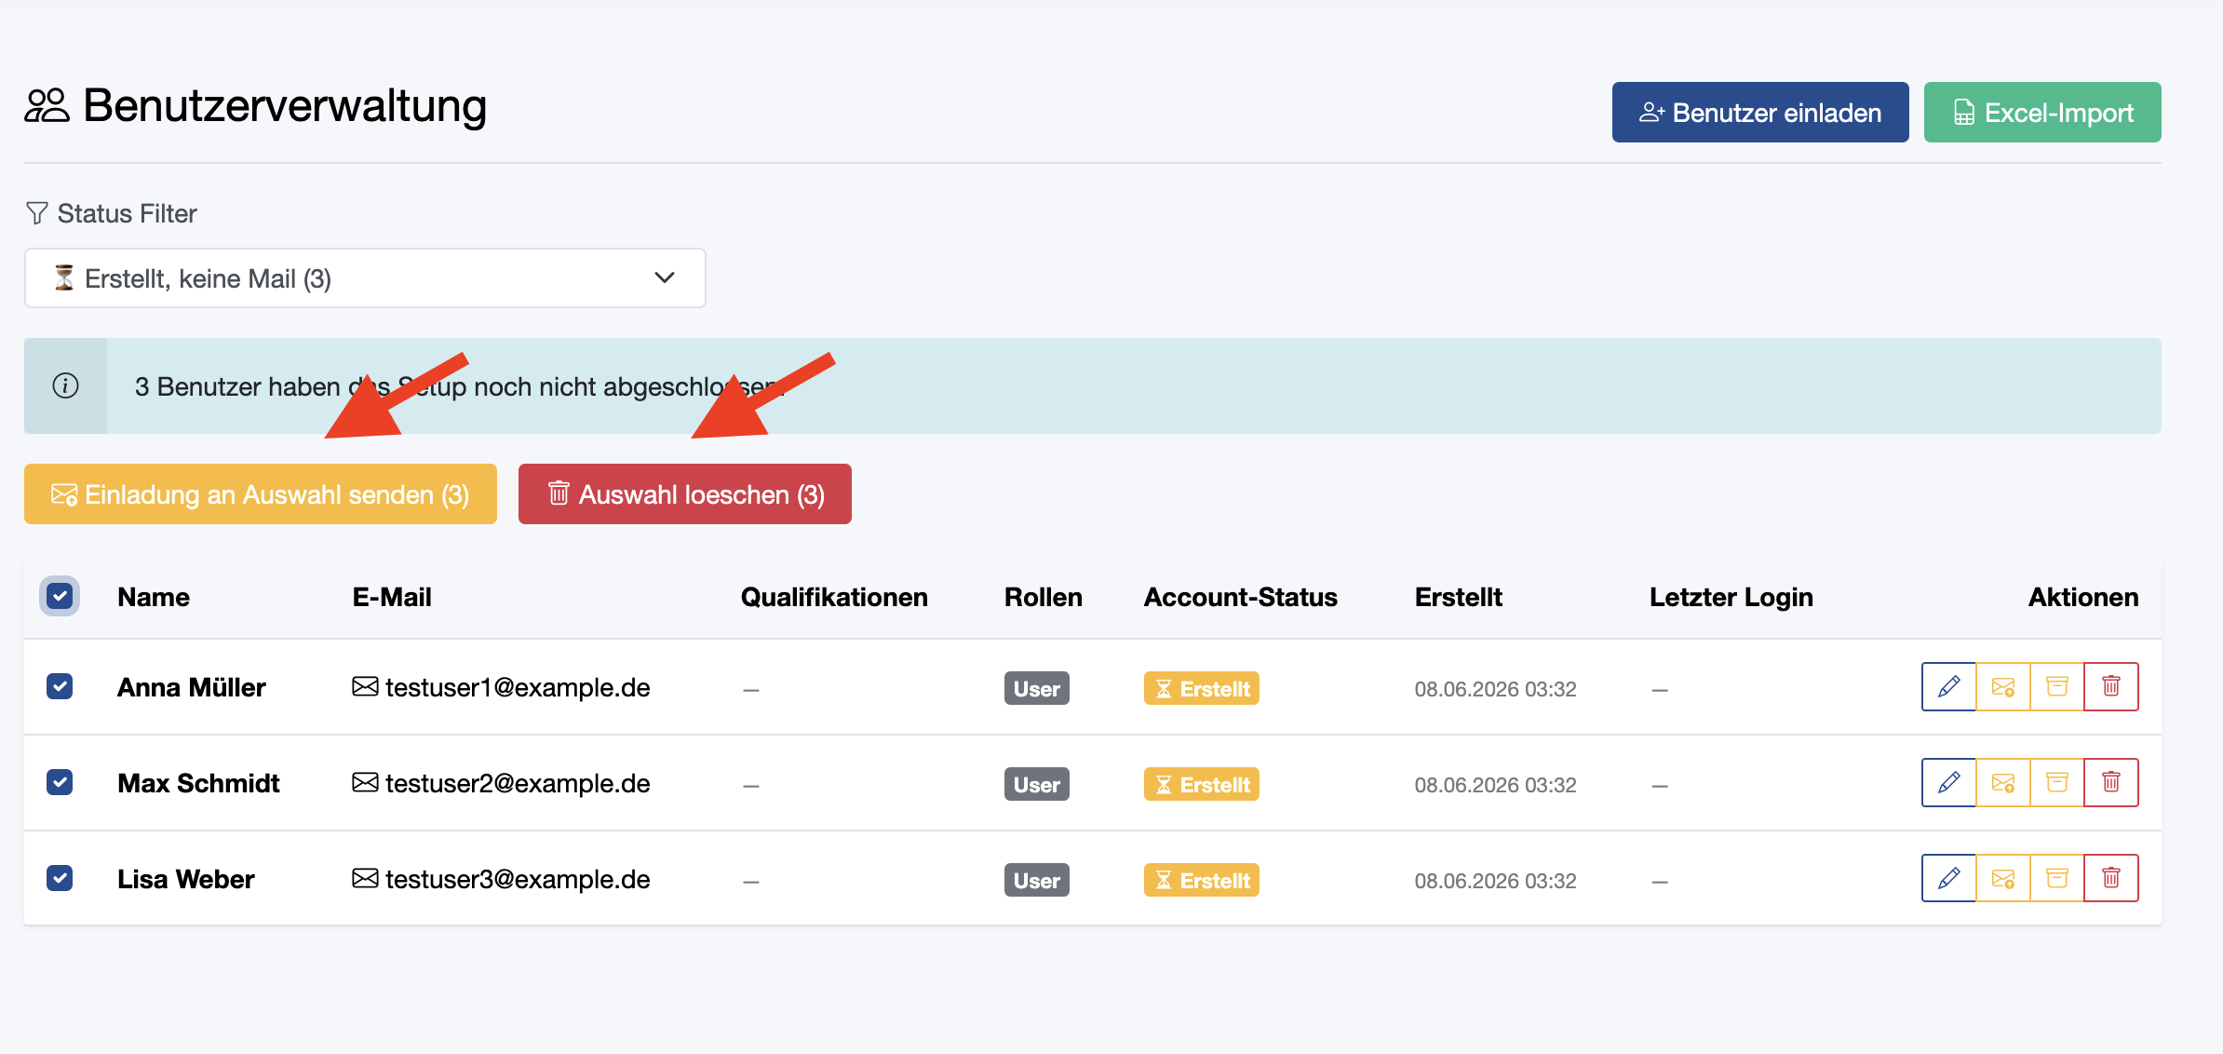Image resolution: width=2223 pixels, height=1054 pixels.
Task: Click envelope icon beside testuser3@example.de
Action: 365,879
